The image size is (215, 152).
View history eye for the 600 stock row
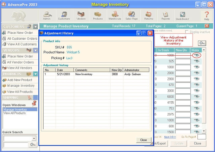[197, 126]
